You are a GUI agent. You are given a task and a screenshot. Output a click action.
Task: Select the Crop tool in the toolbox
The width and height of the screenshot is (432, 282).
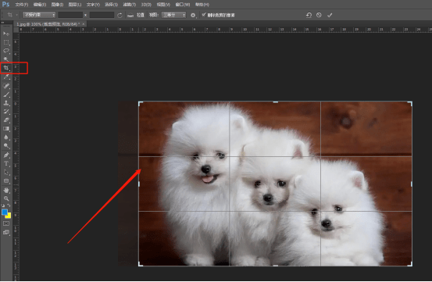[x=6, y=68]
